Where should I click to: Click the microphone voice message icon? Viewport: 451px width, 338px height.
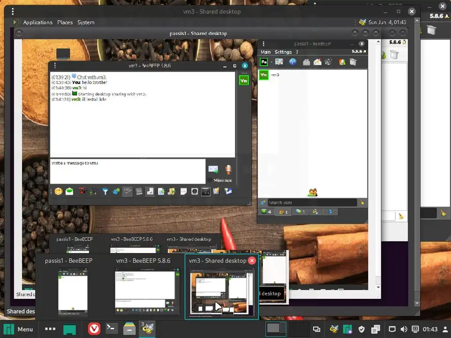pos(229,169)
